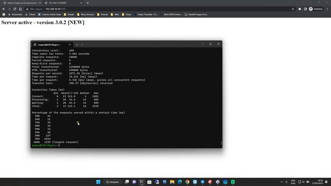The width and height of the screenshot is (331, 186).
Task: Open the Windows Start menu
Action: (x=98, y=182)
